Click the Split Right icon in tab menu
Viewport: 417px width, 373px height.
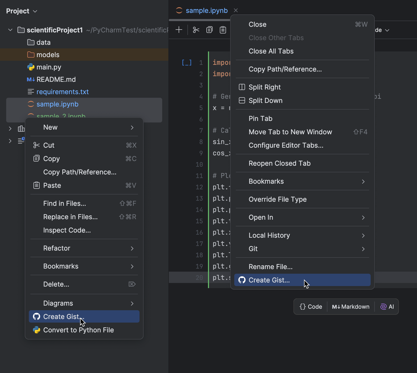(x=242, y=87)
